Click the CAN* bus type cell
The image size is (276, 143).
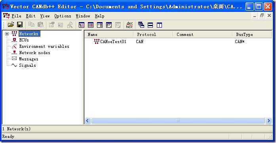240,41
